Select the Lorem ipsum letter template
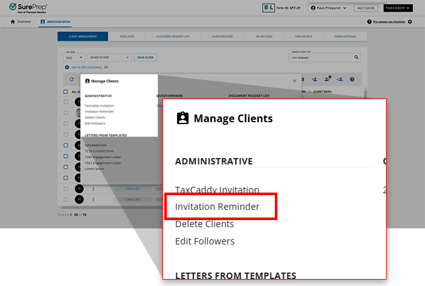Screen dimensions: 425x286 (x=95, y=169)
